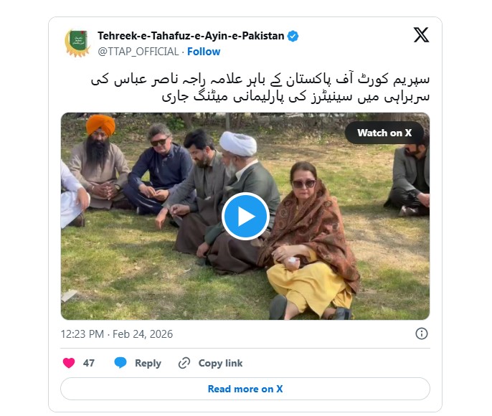The height and width of the screenshot is (416, 492).
Task: Open Tehreek-e-Tahafuz-e-Ayin-e-Pakistan profile name
Action: coord(191,36)
